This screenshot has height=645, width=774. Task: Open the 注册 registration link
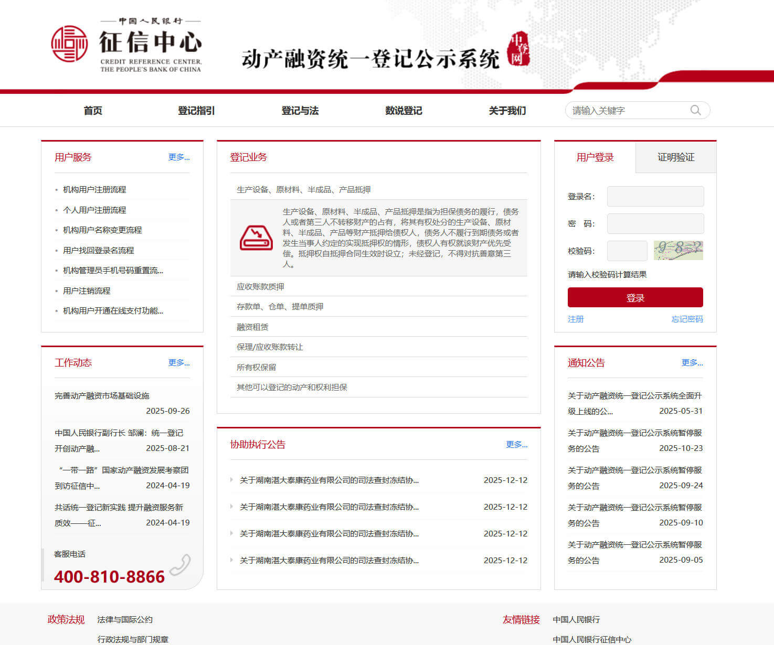coord(575,319)
